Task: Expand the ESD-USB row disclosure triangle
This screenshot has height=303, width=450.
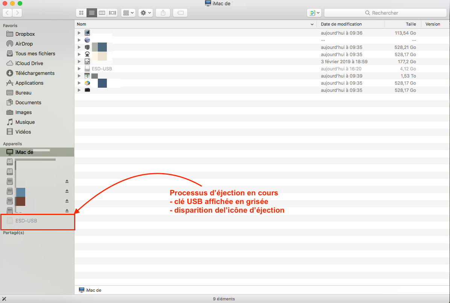Action: click(x=79, y=69)
